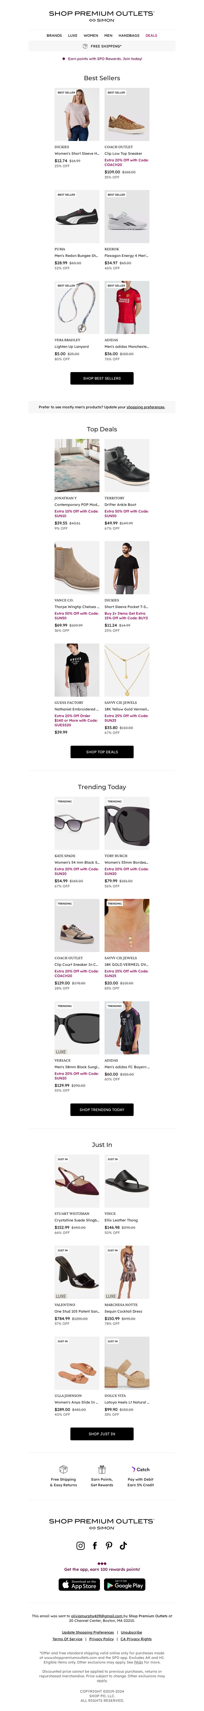Open the TikTok icon in footer
The image size is (204, 1711).
123,1545
